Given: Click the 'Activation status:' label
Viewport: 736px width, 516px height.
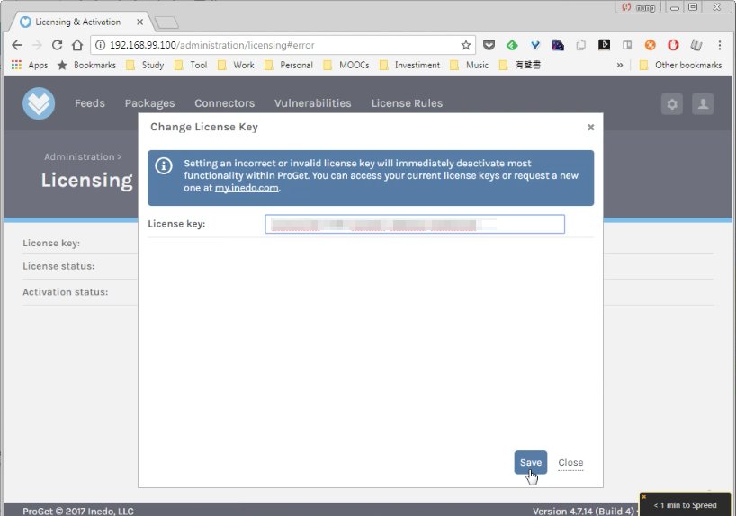Looking at the screenshot, I should 66,292.
